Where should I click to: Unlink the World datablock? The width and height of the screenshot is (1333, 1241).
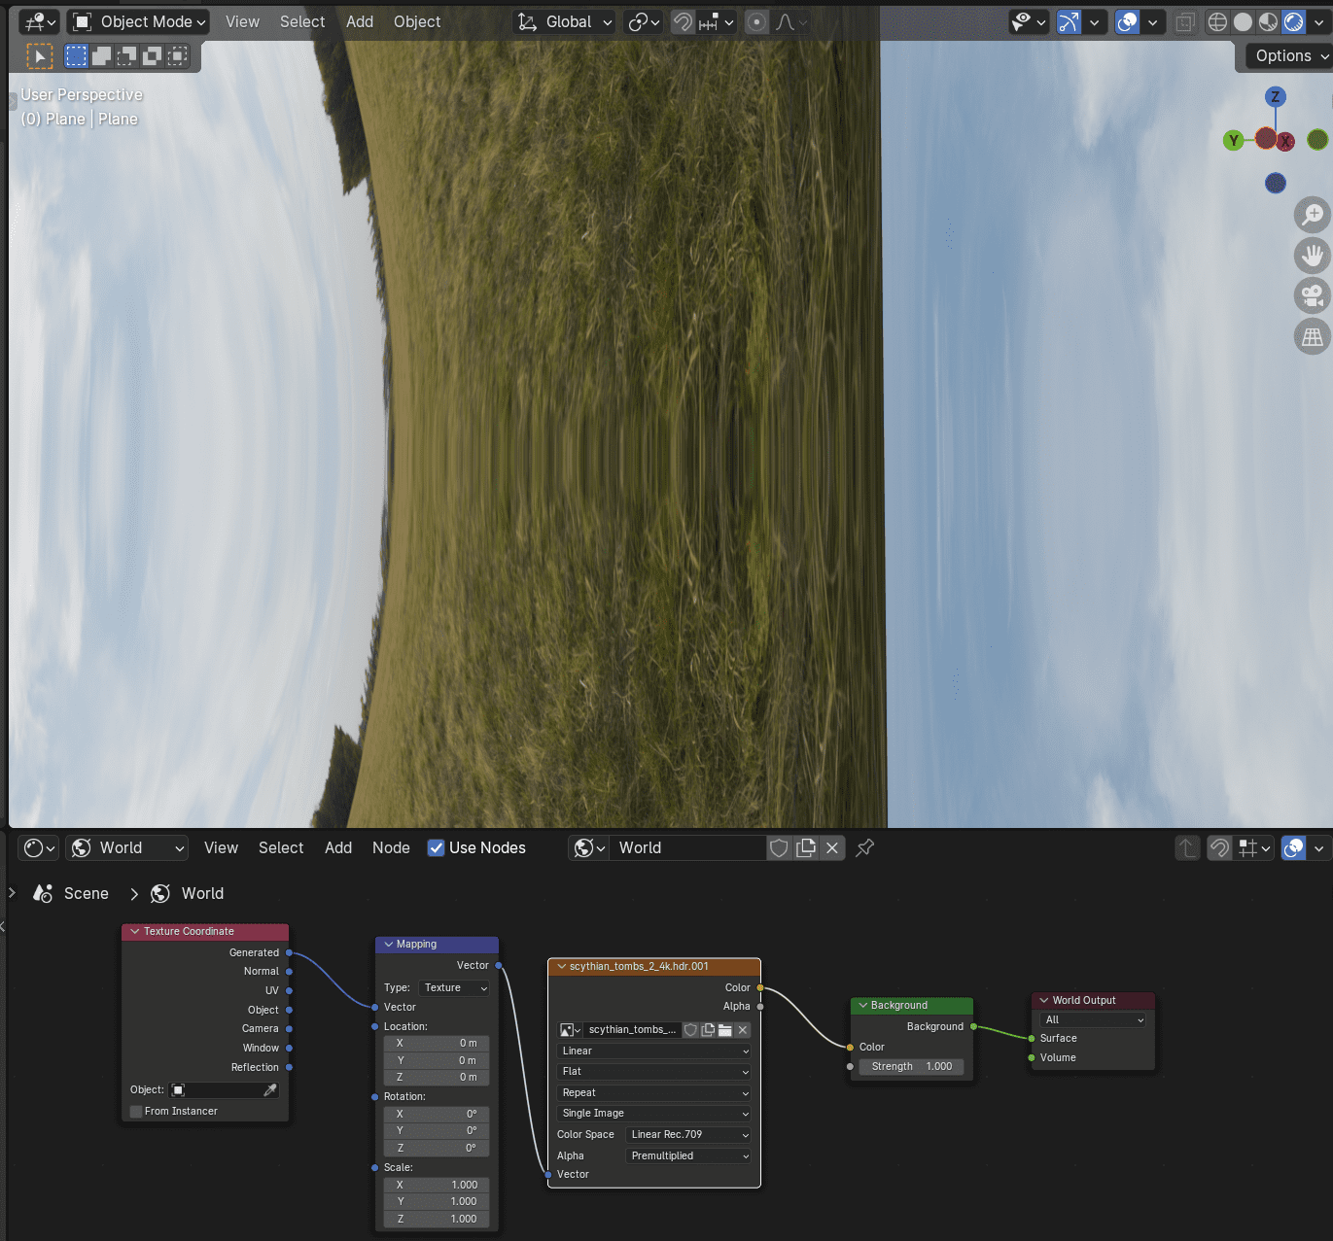click(x=832, y=847)
